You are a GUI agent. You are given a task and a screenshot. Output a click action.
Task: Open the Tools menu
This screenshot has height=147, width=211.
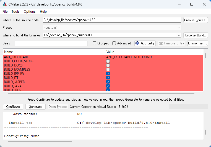[x=15, y=12]
